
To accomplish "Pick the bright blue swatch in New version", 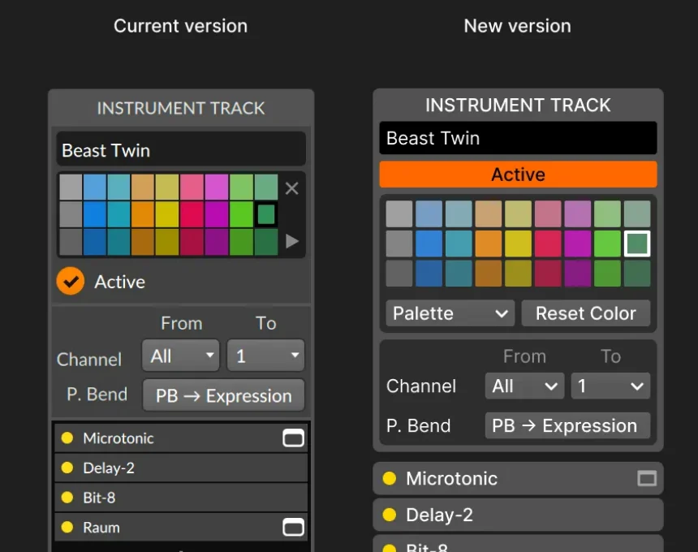I will point(429,244).
